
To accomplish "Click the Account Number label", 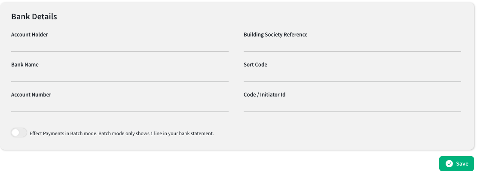I will coord(31,95).
